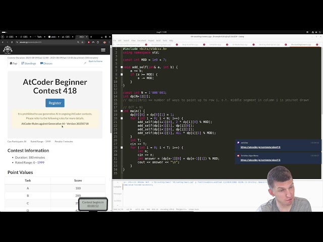Open the first chat link to abc418
The image size is (323, 242).
click(x=260, y=147)
